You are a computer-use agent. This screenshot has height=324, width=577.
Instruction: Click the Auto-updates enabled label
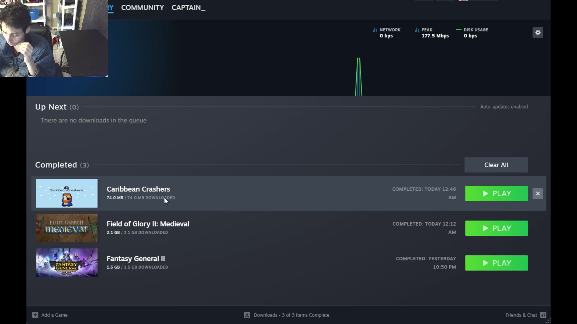click(504, 107)
